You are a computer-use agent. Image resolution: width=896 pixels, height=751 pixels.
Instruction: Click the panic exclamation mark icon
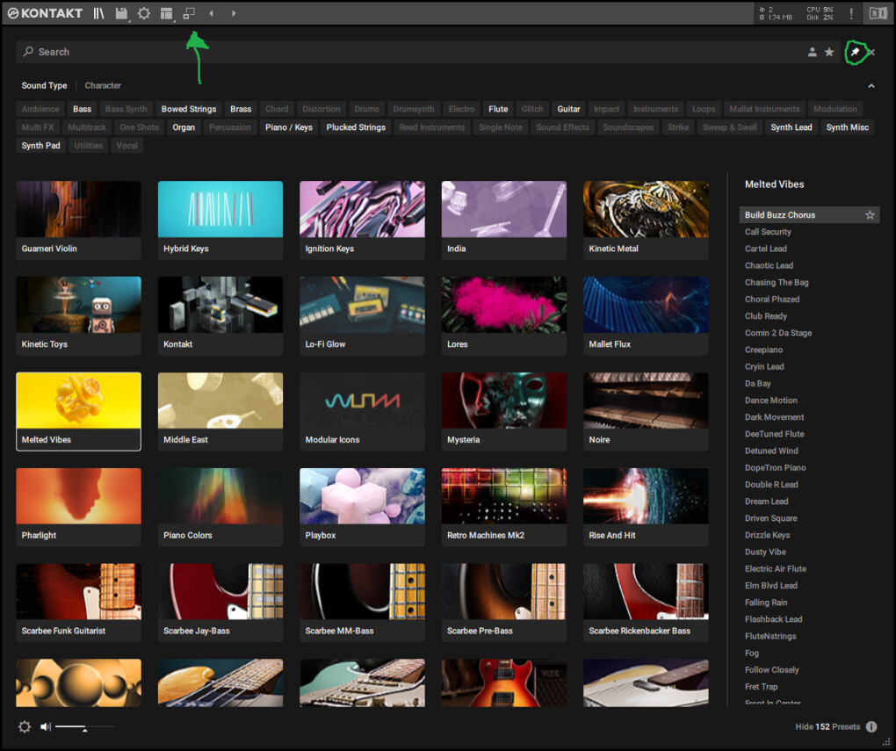click(850, 13)
